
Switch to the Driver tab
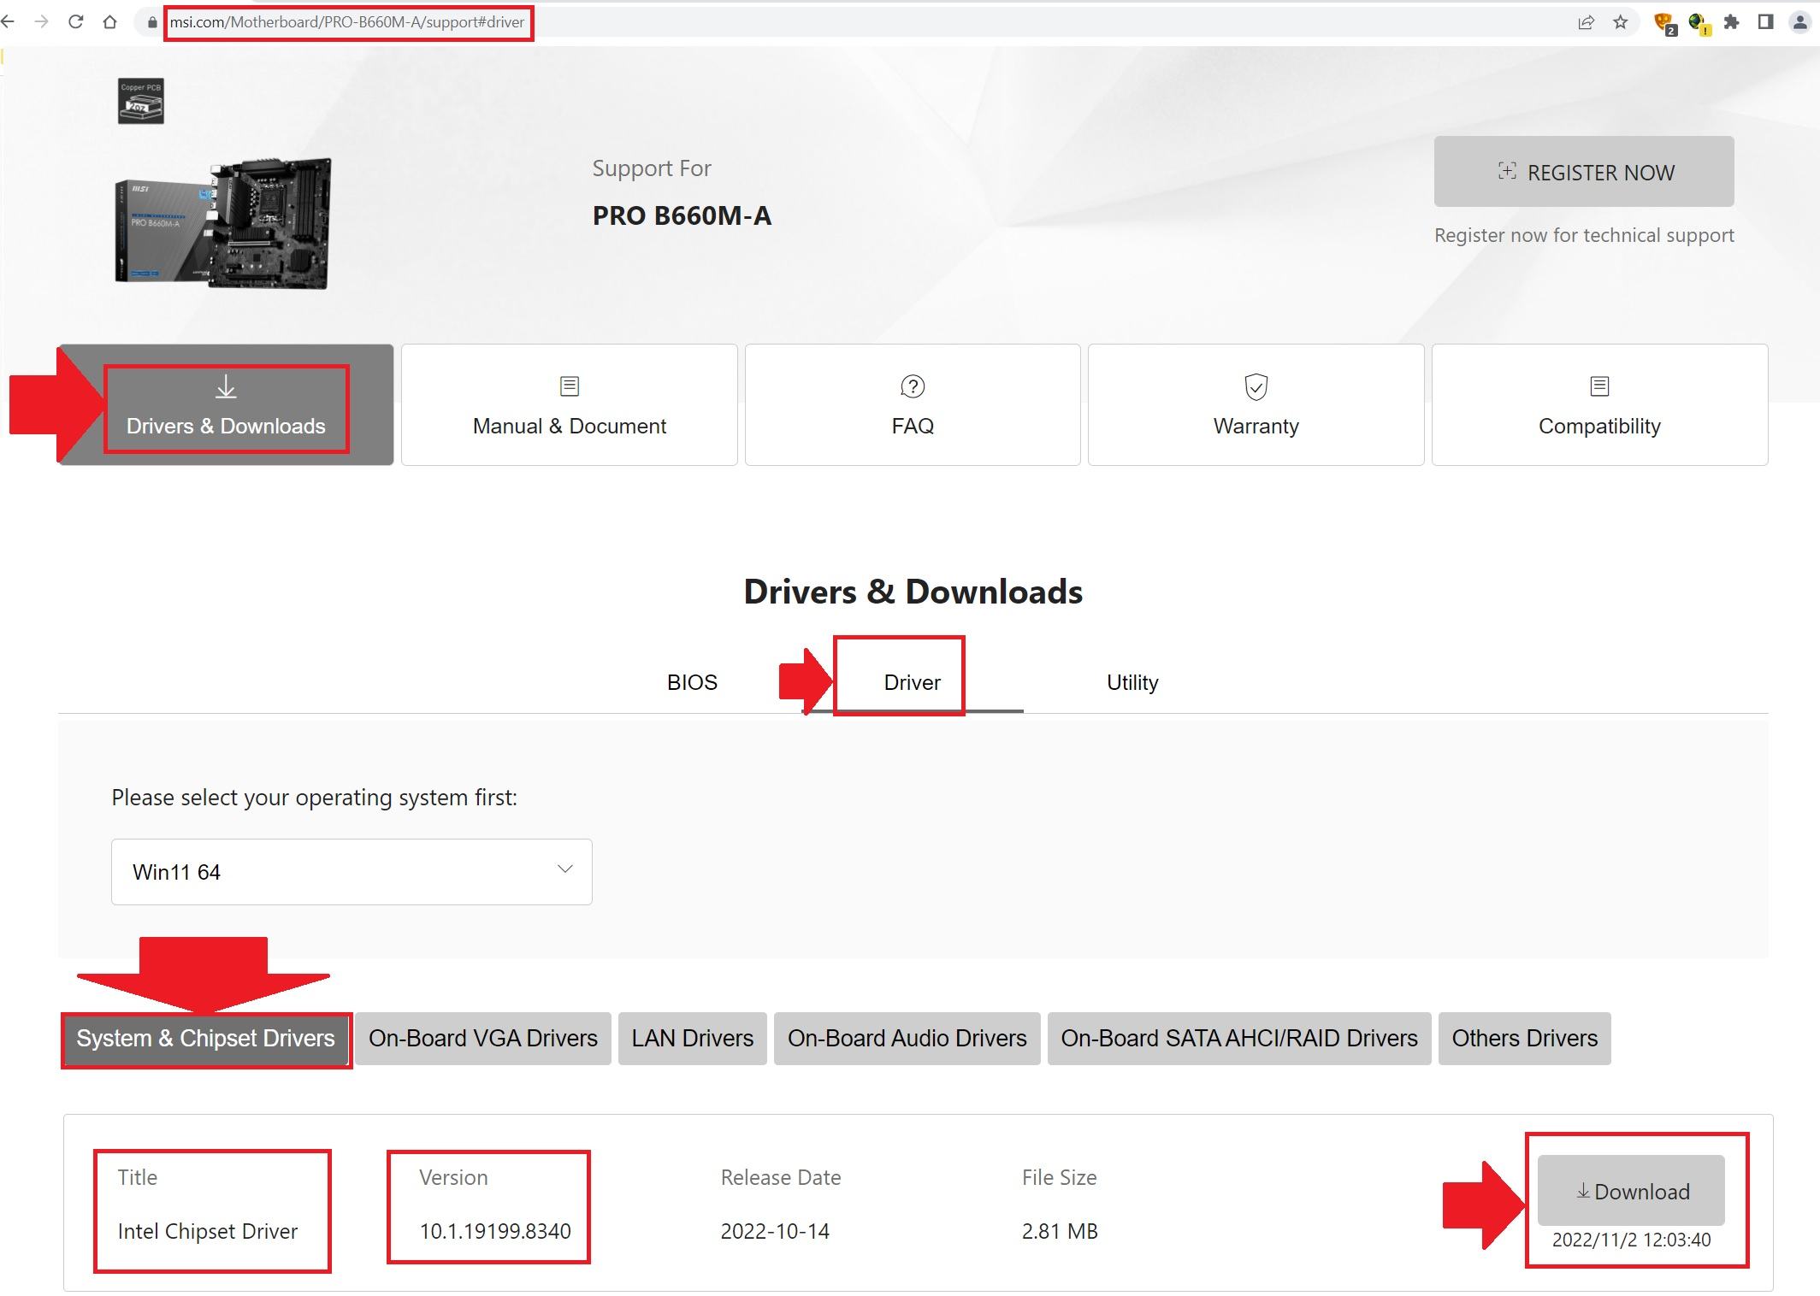[x=913, y=682]
